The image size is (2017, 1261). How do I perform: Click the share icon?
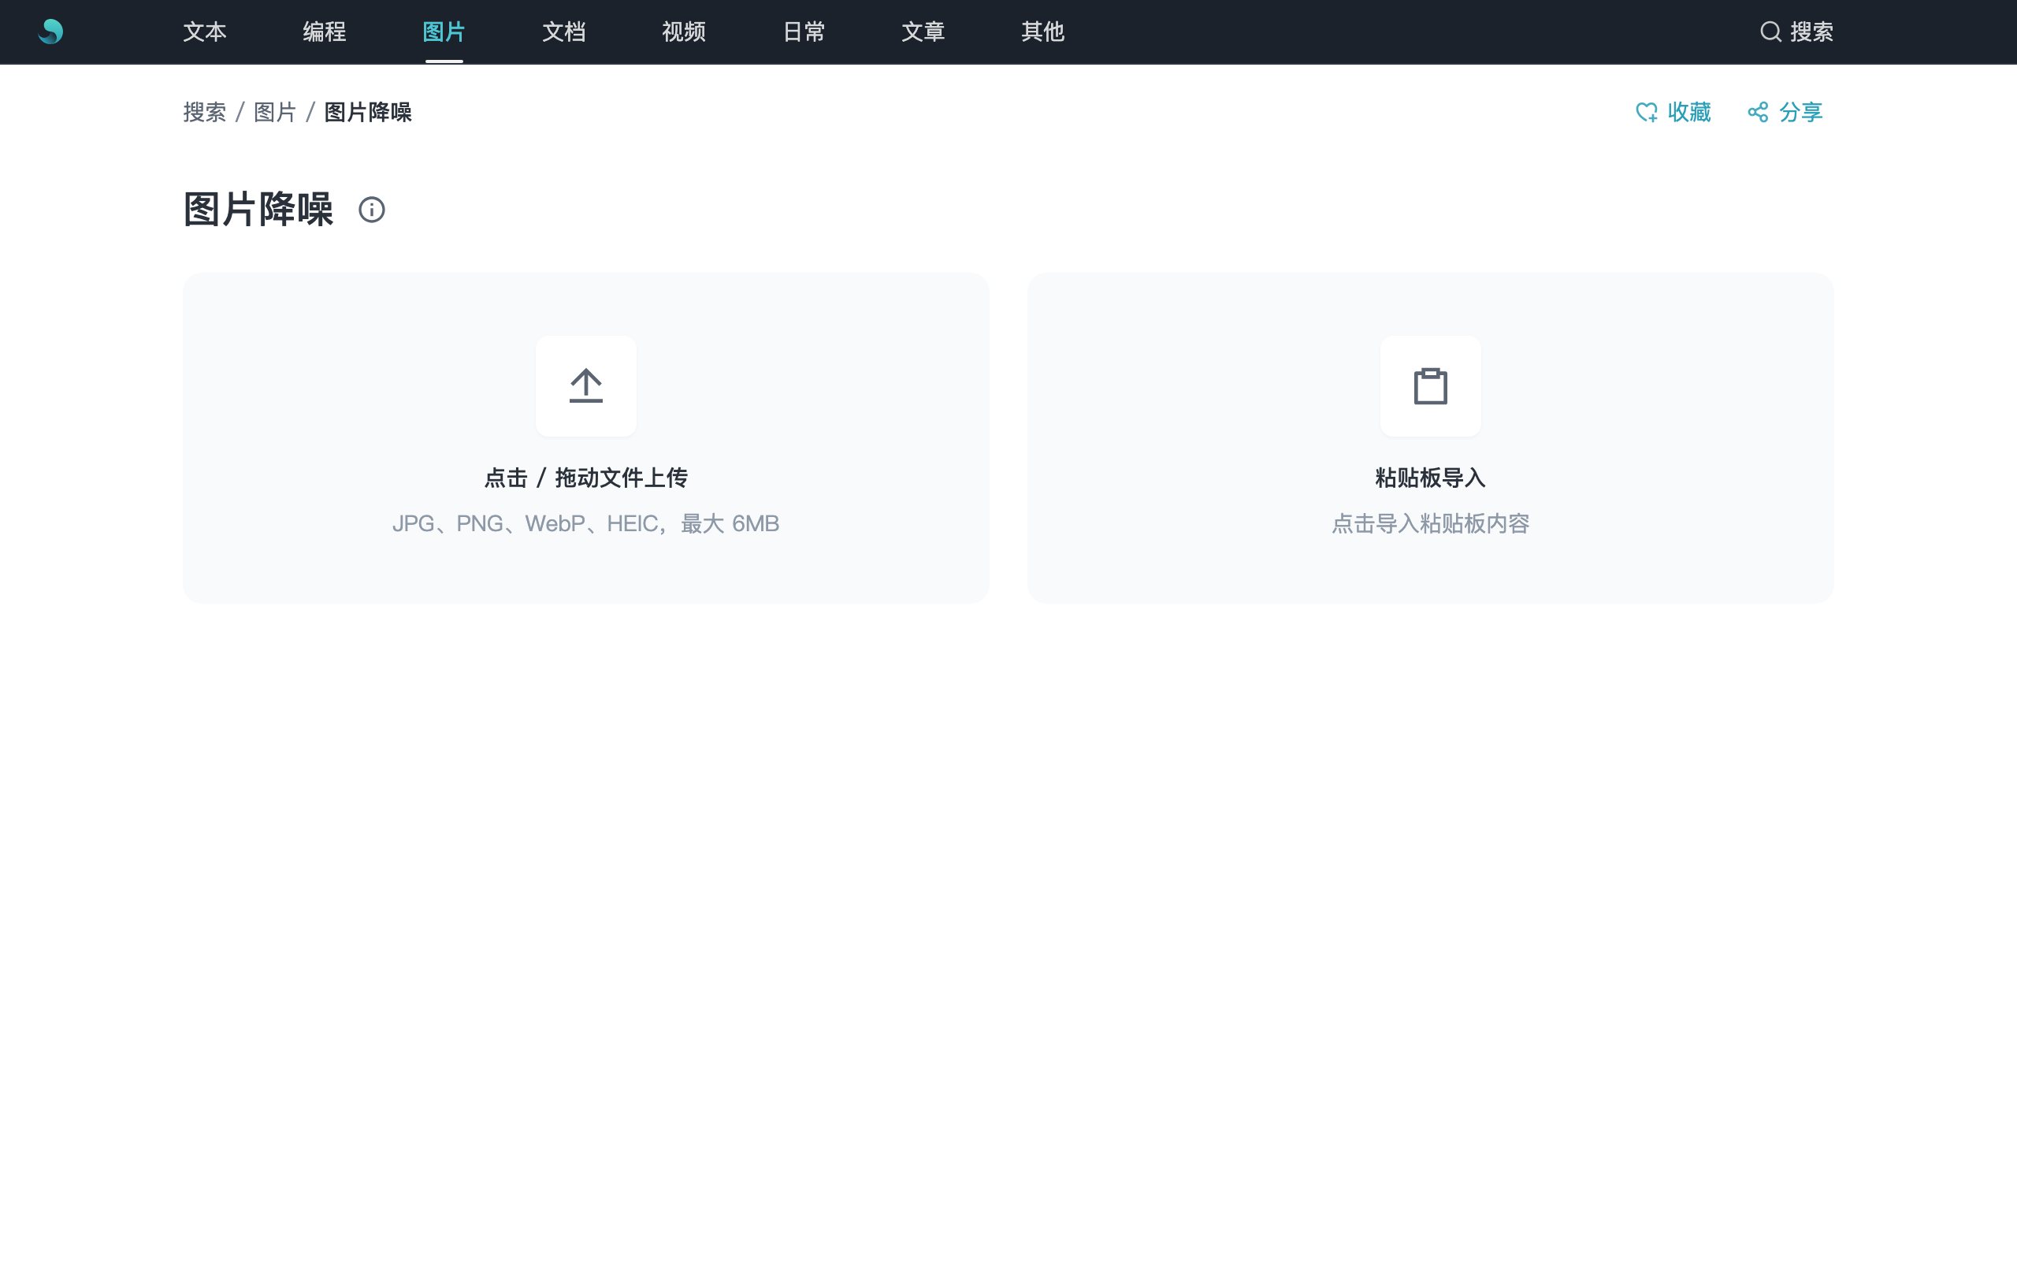point(1758,112)
